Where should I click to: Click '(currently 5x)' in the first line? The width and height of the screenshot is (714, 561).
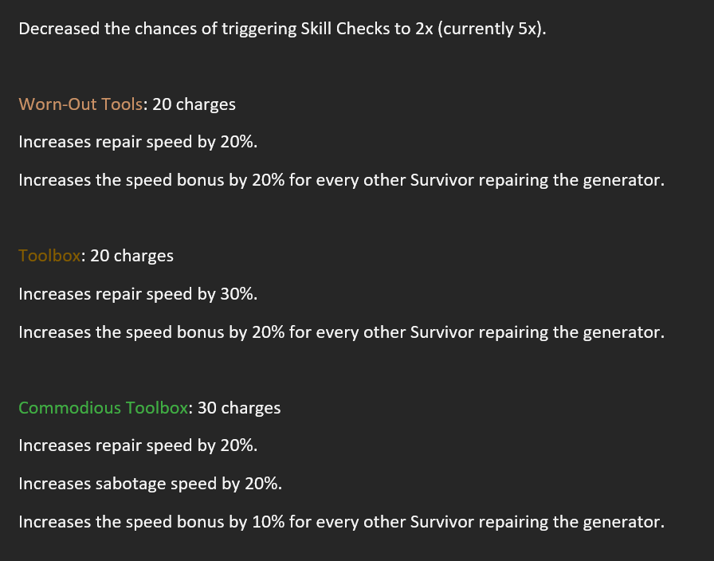(492, 29)
